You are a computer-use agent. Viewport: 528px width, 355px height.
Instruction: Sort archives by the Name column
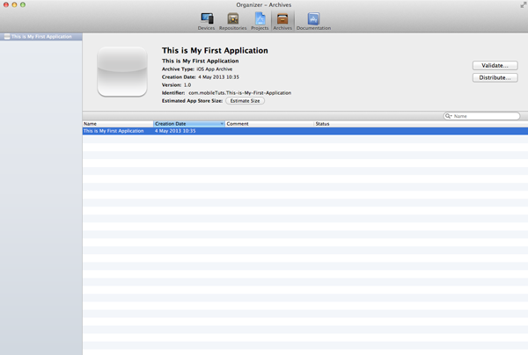pos(117,124)
